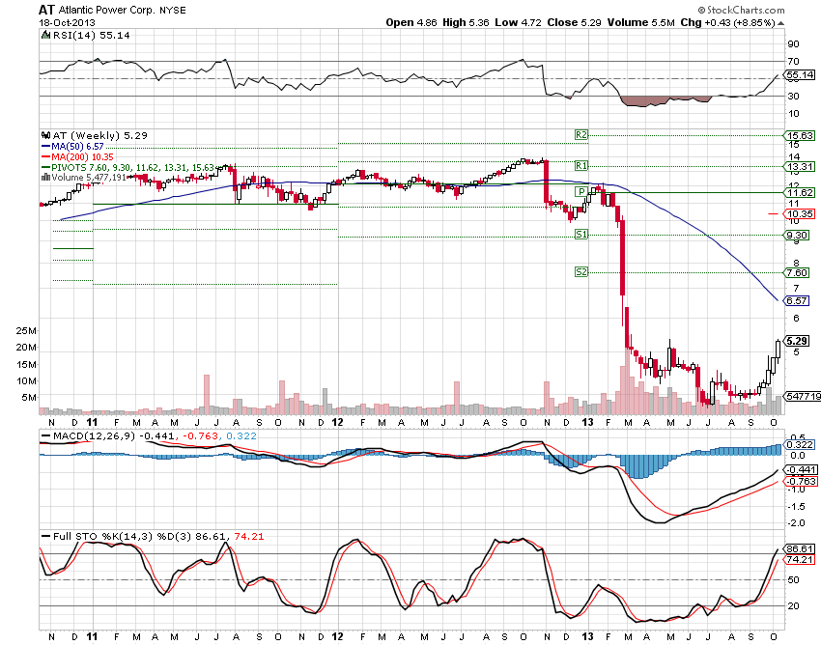Click the Chg +0.43 (+8.85%) text
This screenshot has height=645, width=821.
728,22
